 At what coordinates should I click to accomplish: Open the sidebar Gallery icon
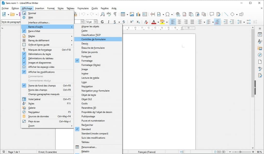[x=260, y=48]
